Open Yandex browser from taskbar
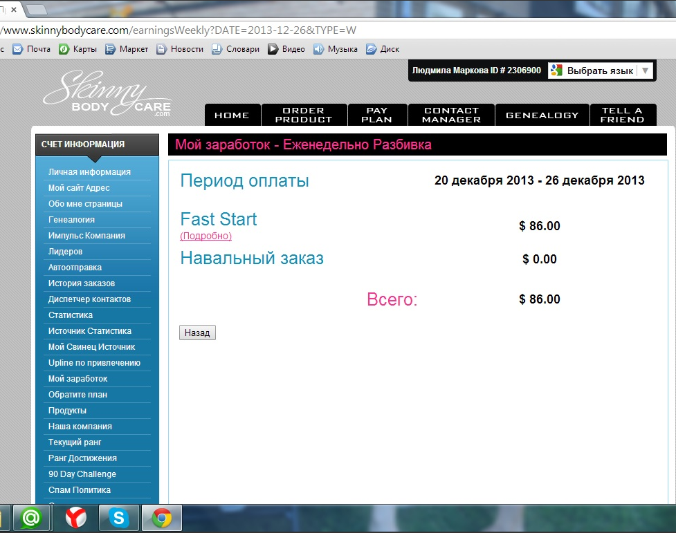 click(x=76, y=518)
